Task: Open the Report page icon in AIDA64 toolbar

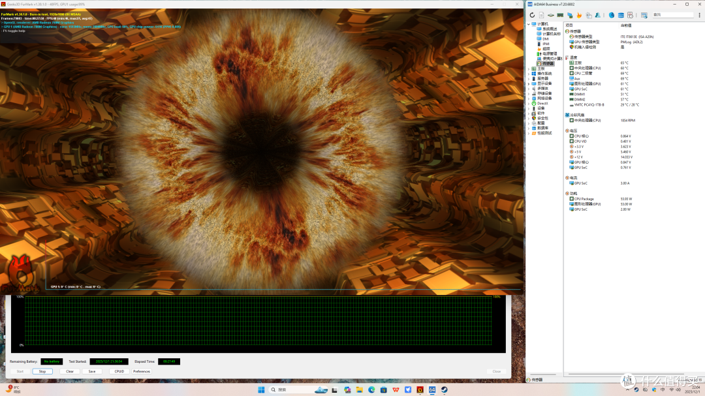Action: (x=542, y=15)
